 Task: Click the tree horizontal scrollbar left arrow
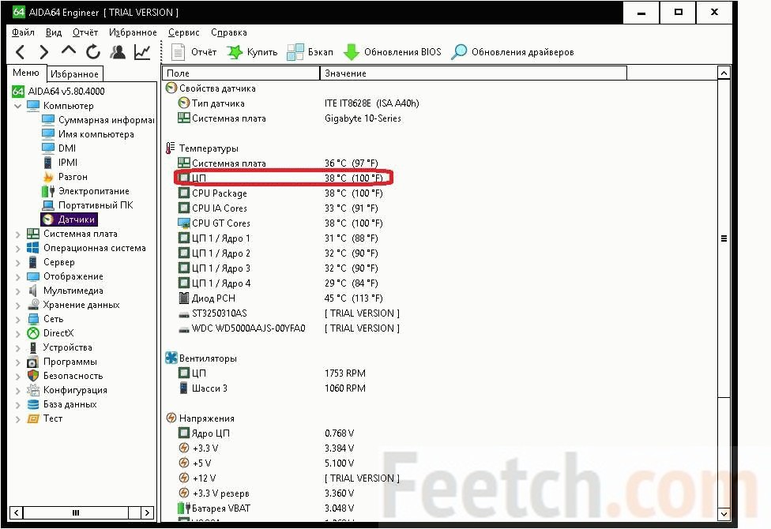tap(17, 512)
